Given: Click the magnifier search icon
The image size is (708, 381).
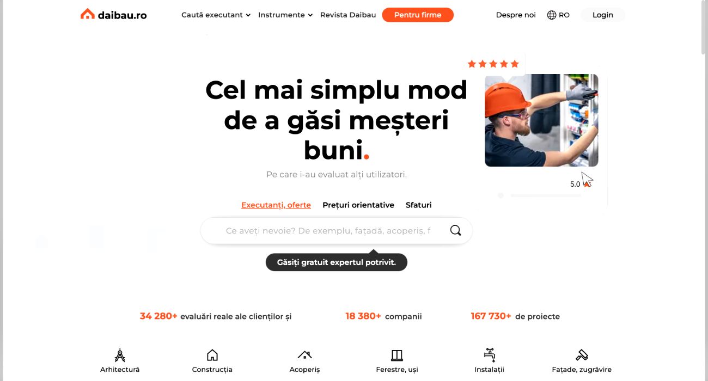Looking at the screenshot, I should [x=455, y=231].
